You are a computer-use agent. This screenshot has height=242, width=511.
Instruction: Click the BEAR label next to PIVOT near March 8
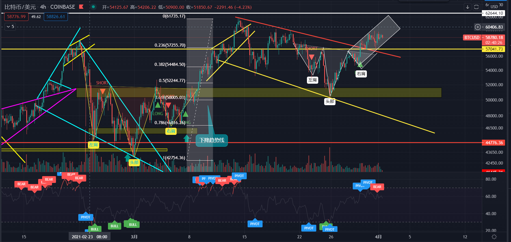coord(222,181)
